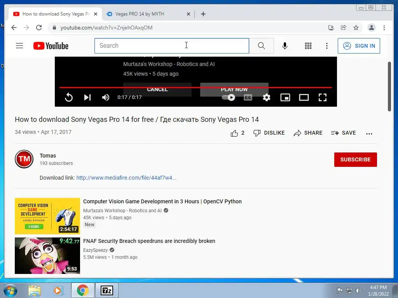Open the FNAF Security Breach speedruns thumbnail
Image resolution: width=398 pixels, height=298 pixels.
tap(47, 256)
